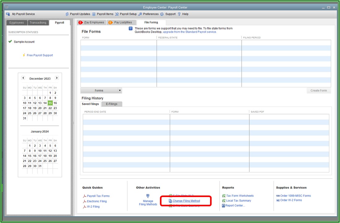Screen dimensions: 340x223
Task: Switch to the Pay Liabilities tab
Action: (123, 23)
